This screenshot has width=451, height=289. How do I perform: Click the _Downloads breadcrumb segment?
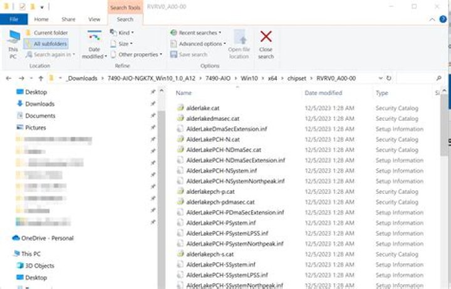pos(81,78)
